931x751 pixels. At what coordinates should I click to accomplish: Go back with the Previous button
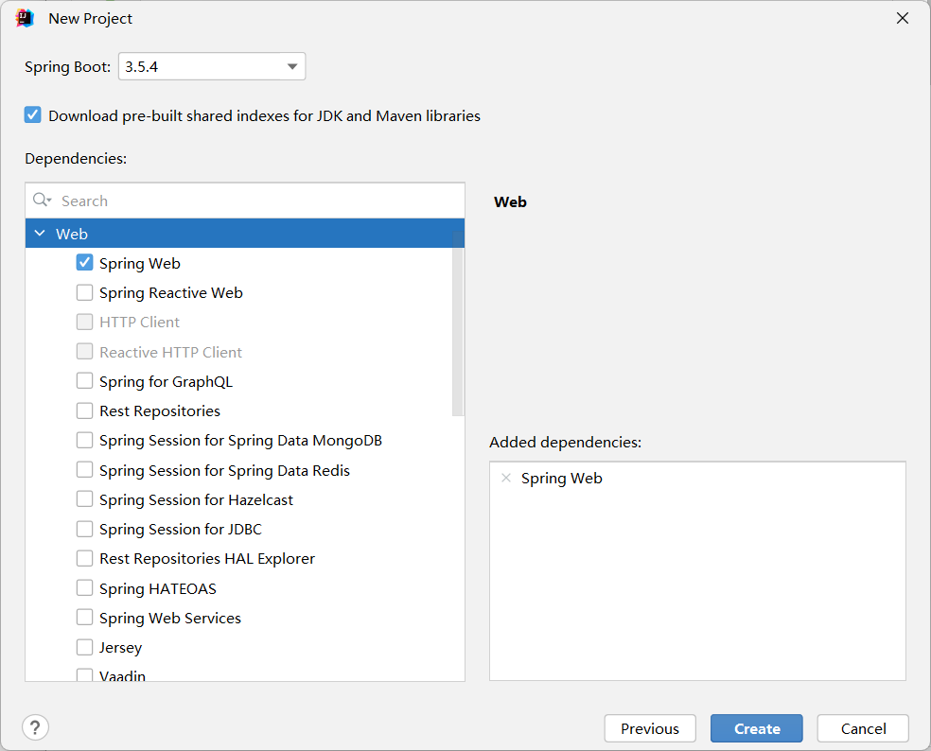tap(650, 728)
